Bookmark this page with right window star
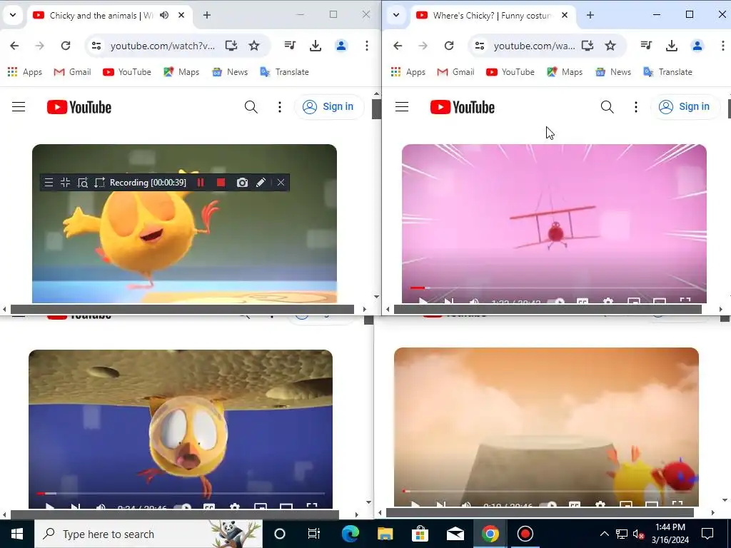 [610, 46]
